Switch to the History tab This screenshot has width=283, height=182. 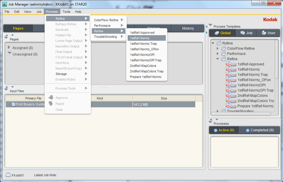coord(188,28)
